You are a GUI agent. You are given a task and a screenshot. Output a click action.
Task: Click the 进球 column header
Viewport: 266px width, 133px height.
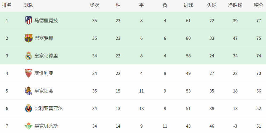(188, 5)
